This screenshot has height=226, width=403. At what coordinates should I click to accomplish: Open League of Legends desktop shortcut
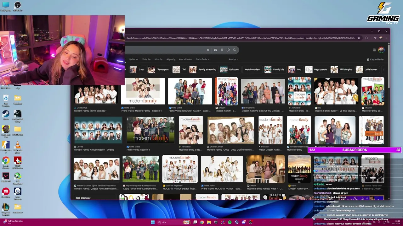(x=6, y=209)
